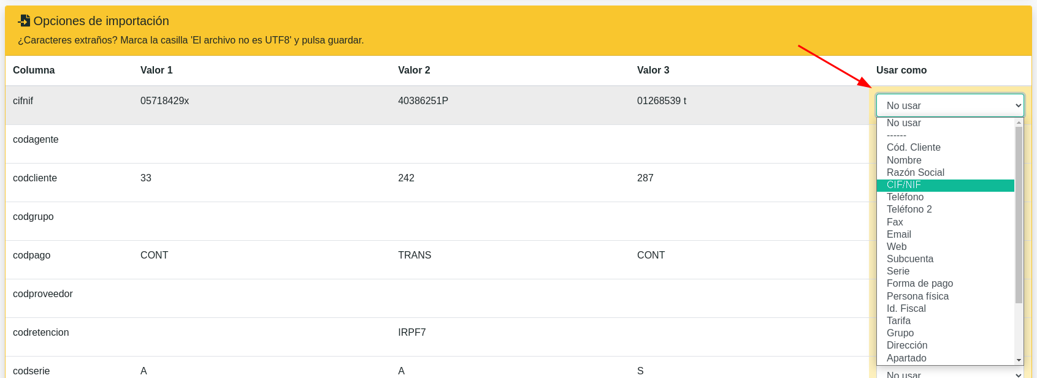This screenshot has height=378, width=1037.
Task: Choose 'Tarifa' from the list
Action: pos(946,321)
